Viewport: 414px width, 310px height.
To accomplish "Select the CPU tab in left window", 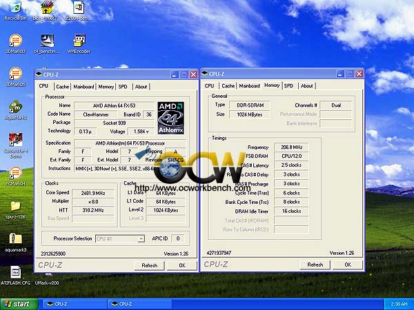I will click(43, 86).
